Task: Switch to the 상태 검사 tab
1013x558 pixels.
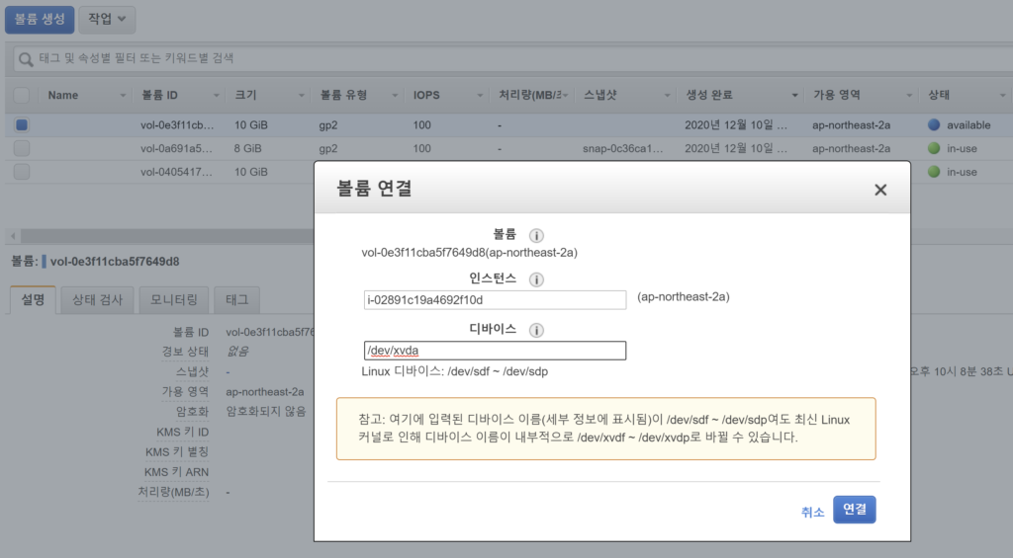Action: pyautogui.click(x=97, y=299)
